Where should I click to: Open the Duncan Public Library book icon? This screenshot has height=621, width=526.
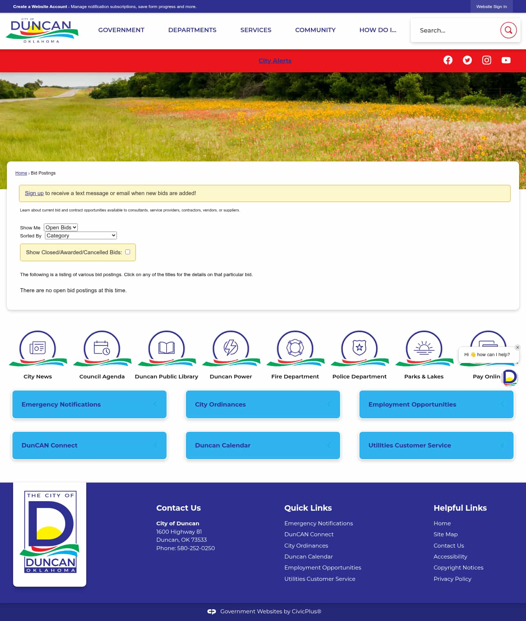(x=167, y=348)
